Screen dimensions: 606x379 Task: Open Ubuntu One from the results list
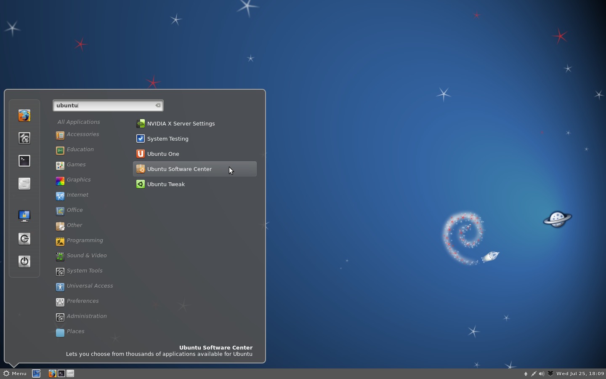[x=163, y=154]
